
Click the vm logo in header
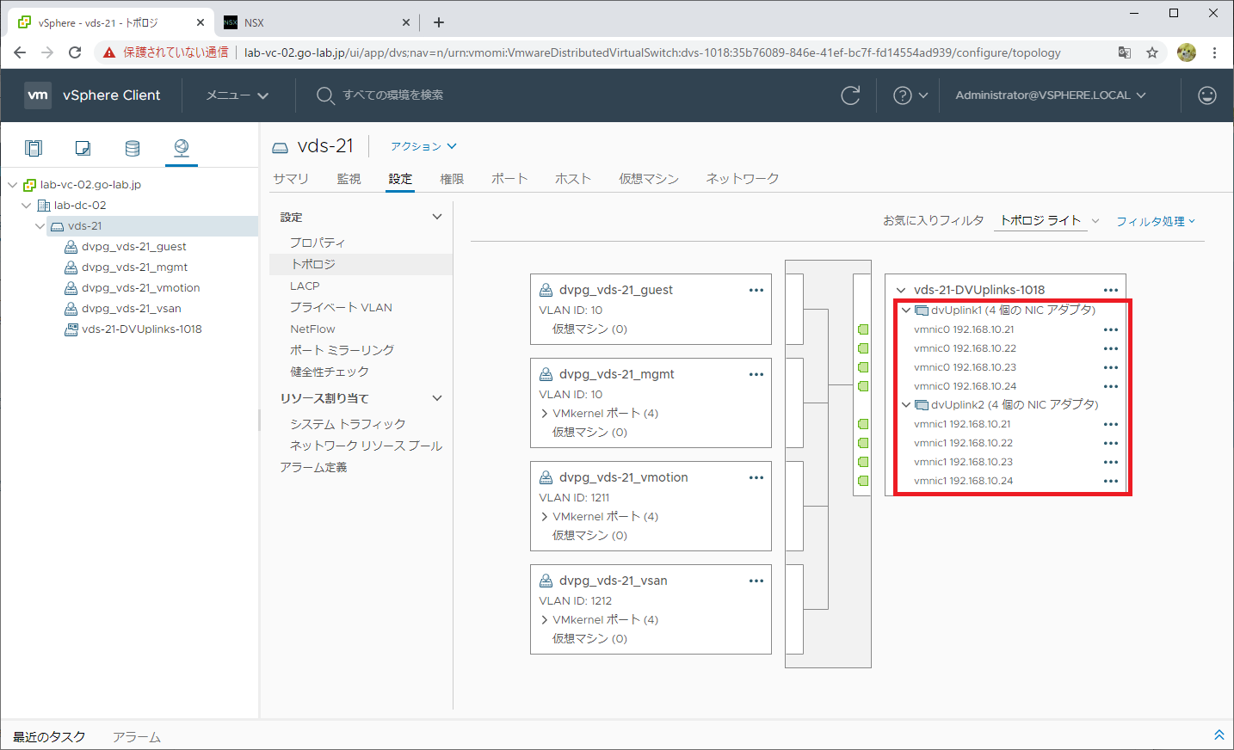38,95
